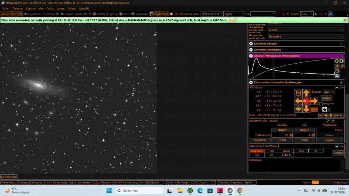Toggle Celestron USB Focuser Lié checkbox
The image size is (349, 196).
point(328,121)
